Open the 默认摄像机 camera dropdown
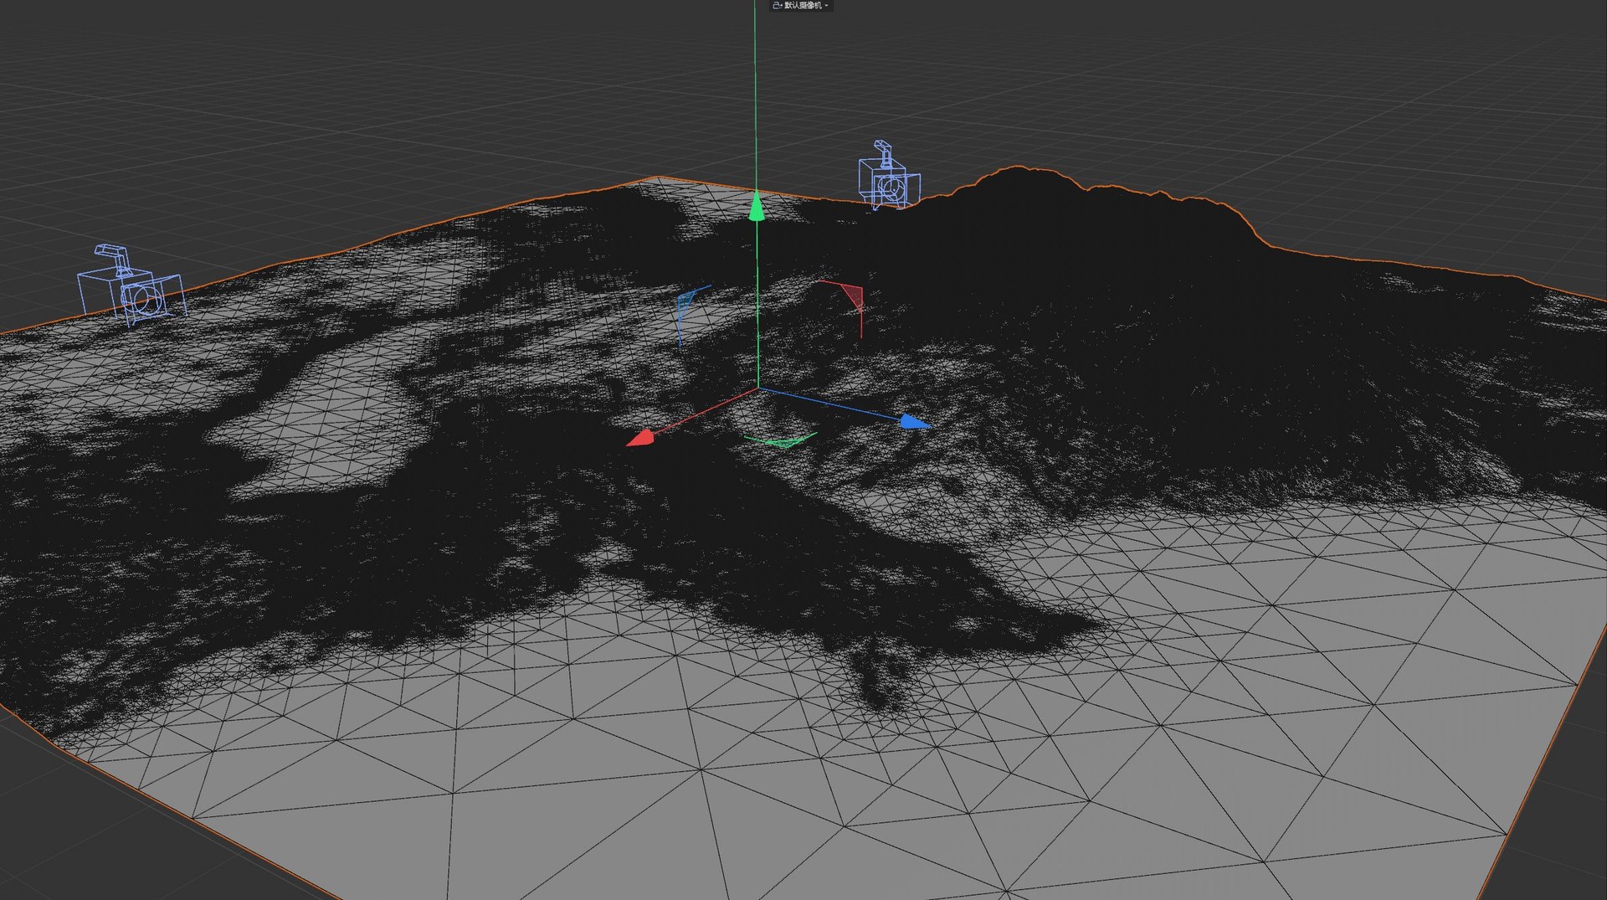The width and height of the screenshot is (1607, 900). (801, 6)
